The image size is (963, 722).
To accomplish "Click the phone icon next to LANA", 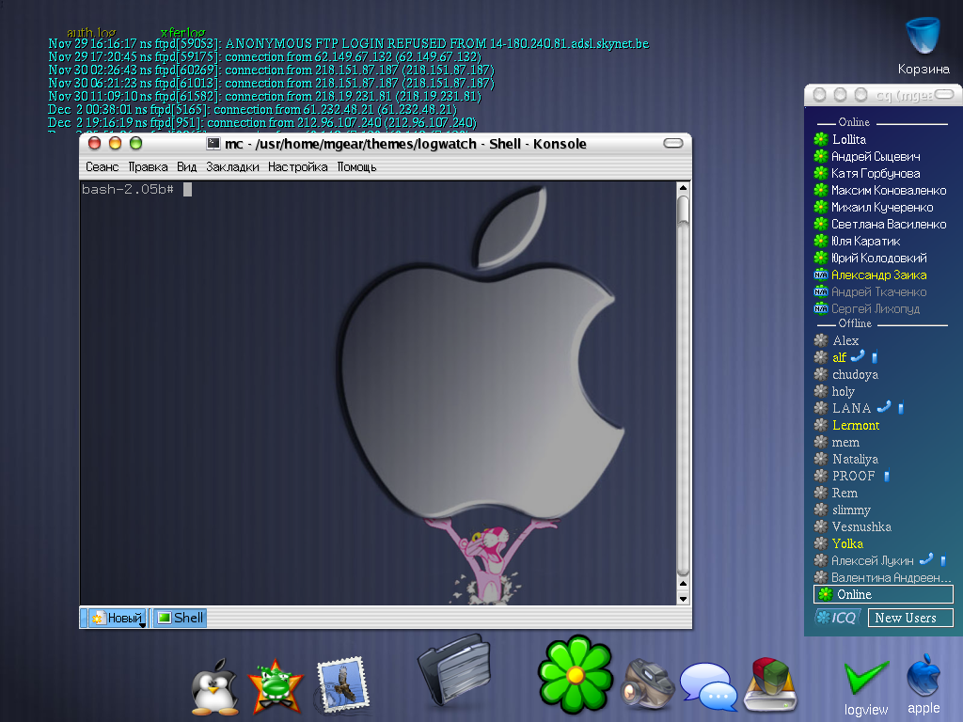I will coord(884,406).
